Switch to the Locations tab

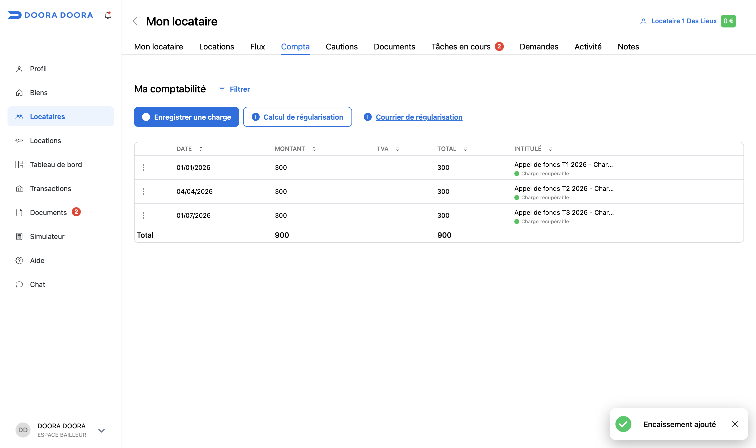[217, 46]
